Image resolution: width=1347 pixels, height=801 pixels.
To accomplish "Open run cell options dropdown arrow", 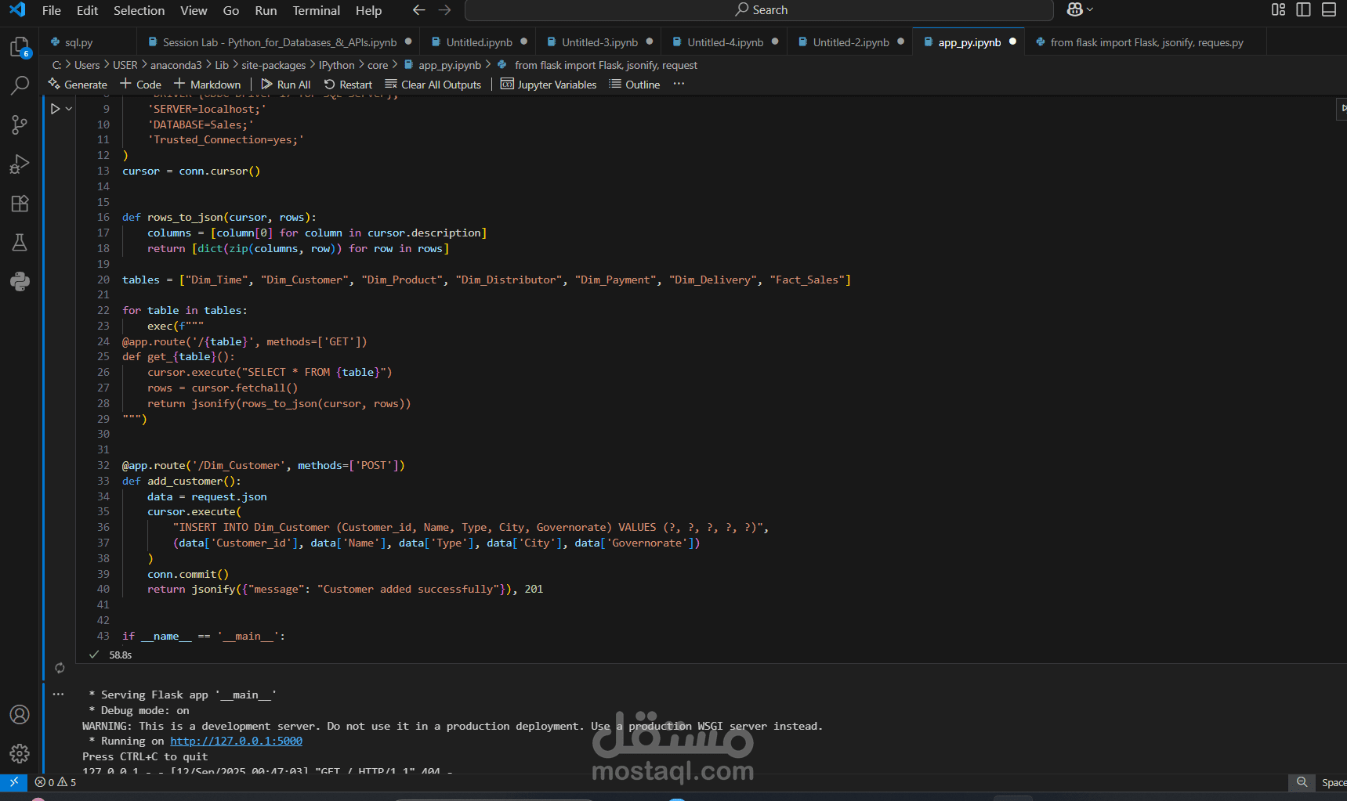I will point(69,109).
